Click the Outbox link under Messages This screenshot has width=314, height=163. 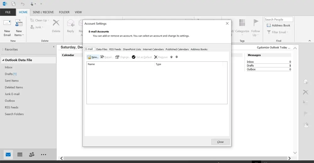(x=251, y=69)
